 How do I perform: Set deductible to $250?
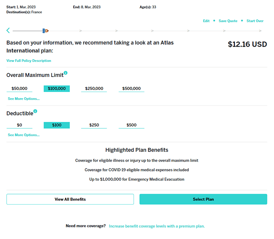coord(94,125)
